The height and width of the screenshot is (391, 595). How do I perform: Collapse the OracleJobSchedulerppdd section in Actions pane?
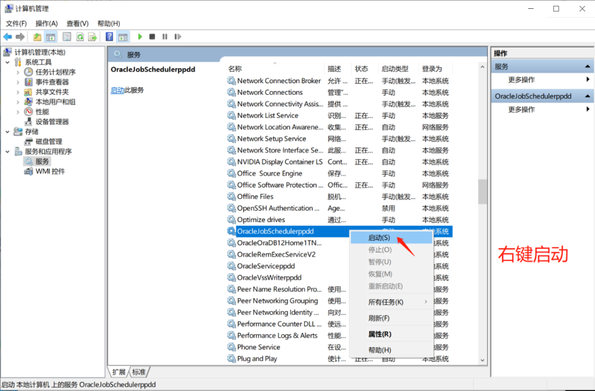point(587,96)
